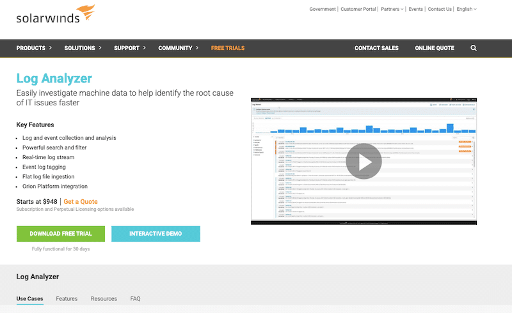Launch the Interactive Demo

pos(156,234)
